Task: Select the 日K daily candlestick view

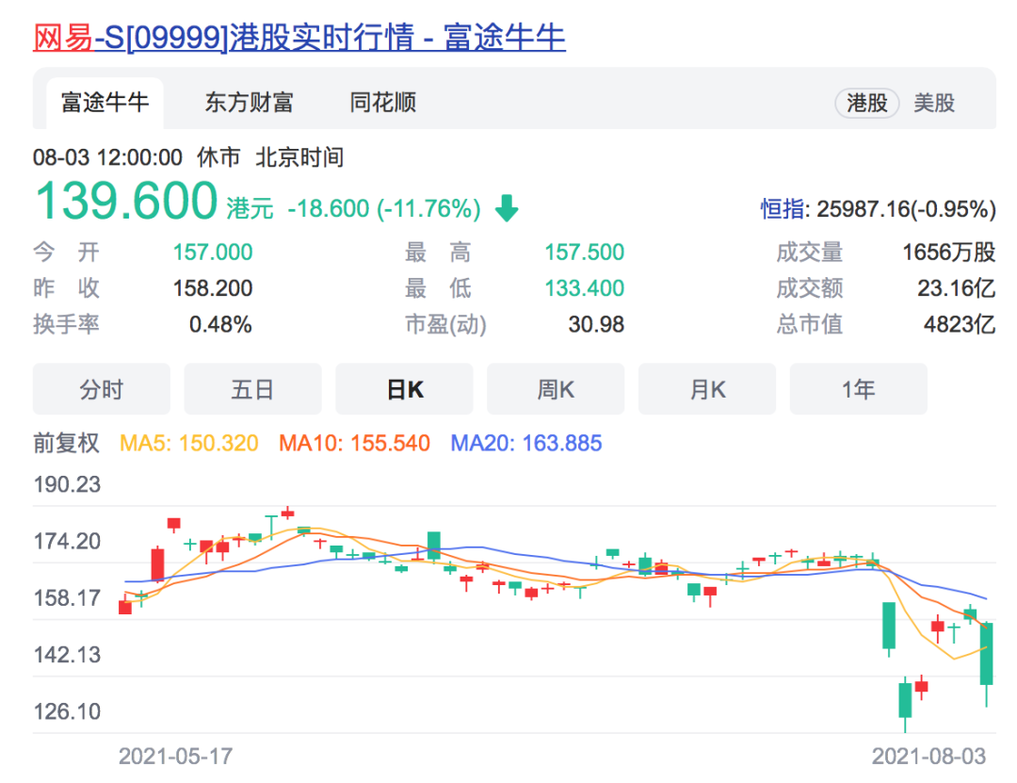Action: click(x=404, y=390)
